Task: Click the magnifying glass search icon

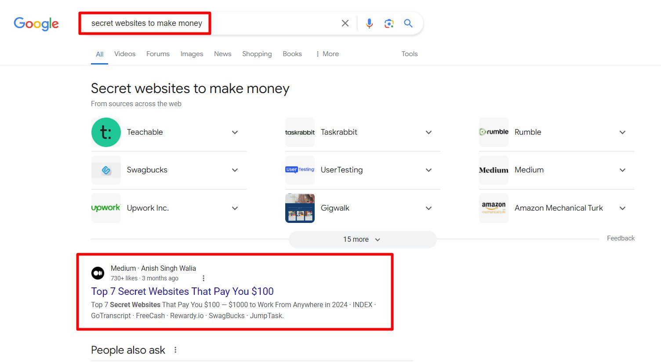Action: (408, 23)
